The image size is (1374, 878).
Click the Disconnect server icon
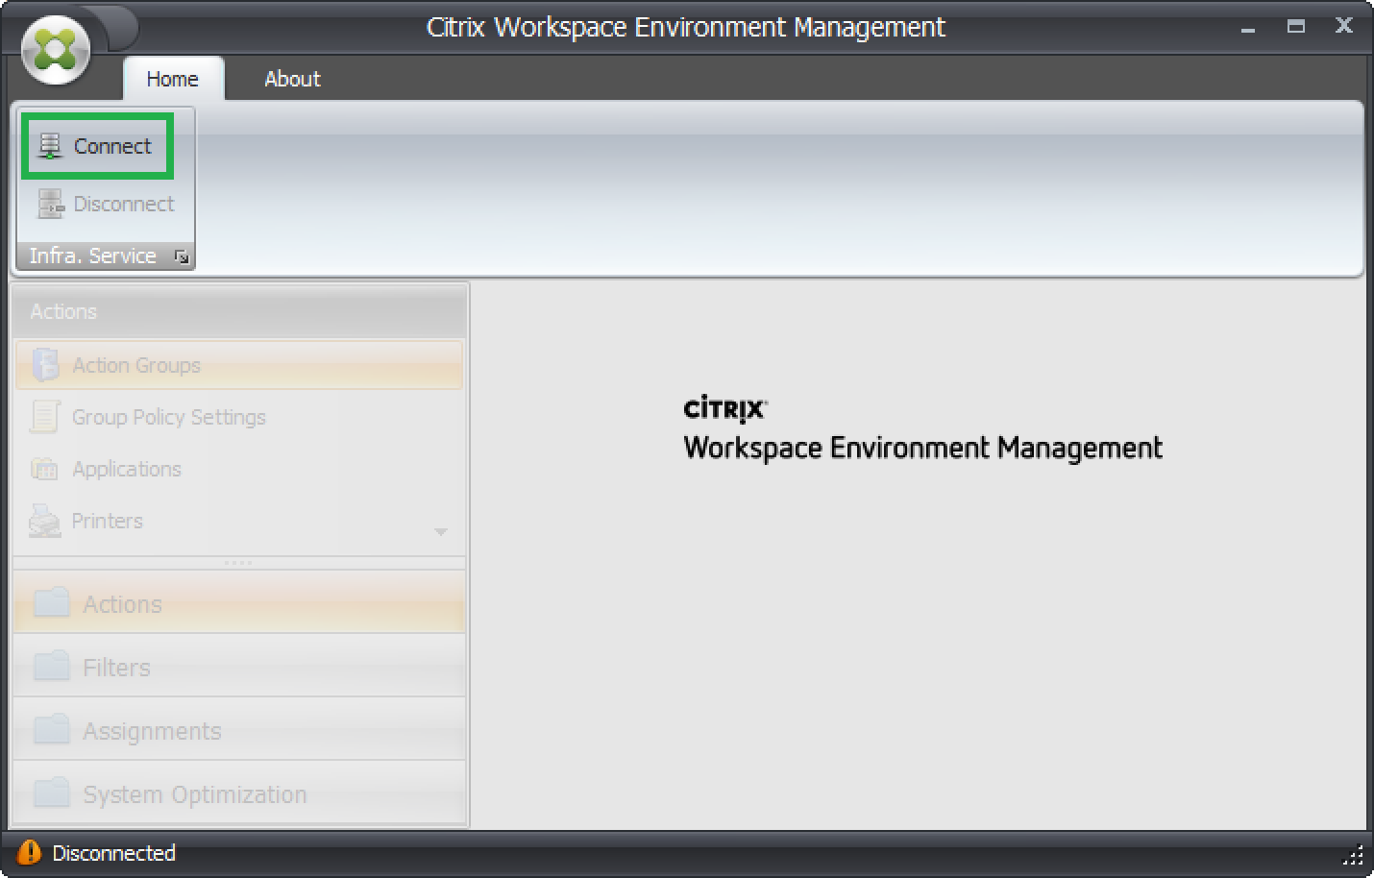(50, 204)
